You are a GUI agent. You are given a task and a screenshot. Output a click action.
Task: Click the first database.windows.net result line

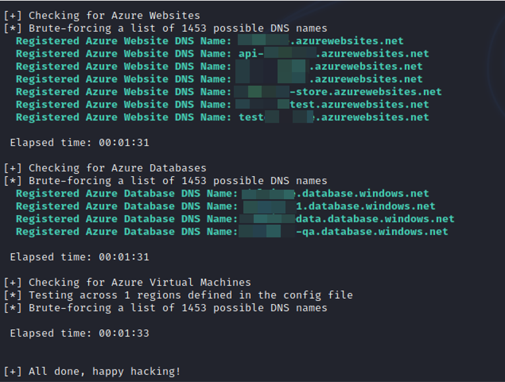pos(222,193)
